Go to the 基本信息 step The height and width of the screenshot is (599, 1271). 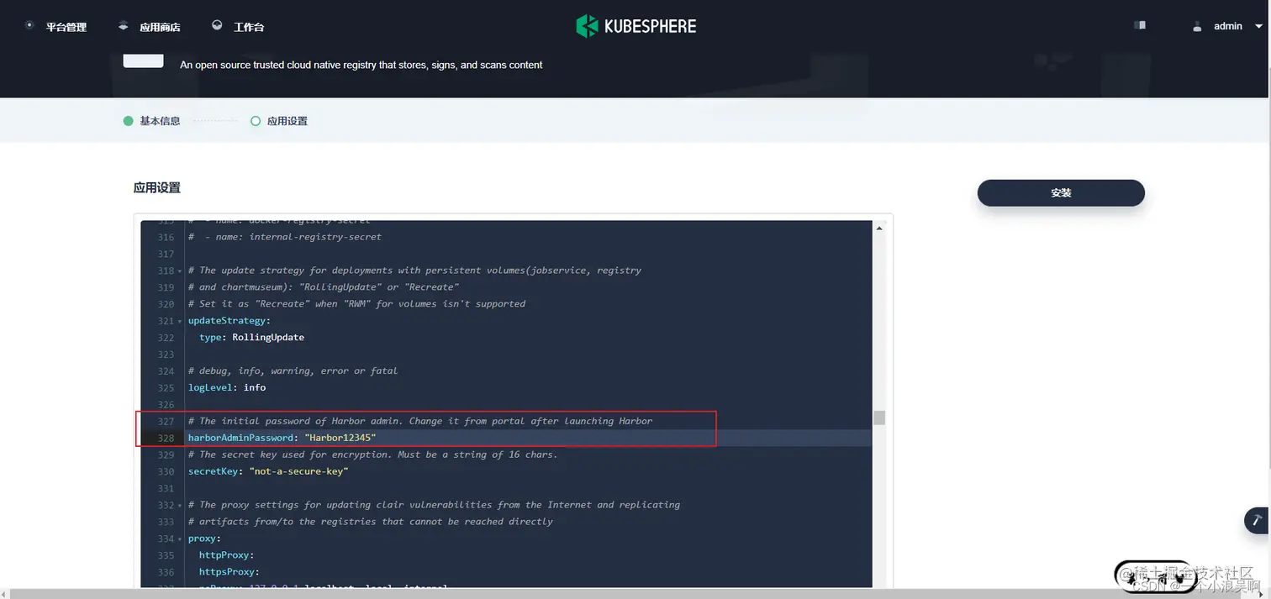(x=160, y=121)
